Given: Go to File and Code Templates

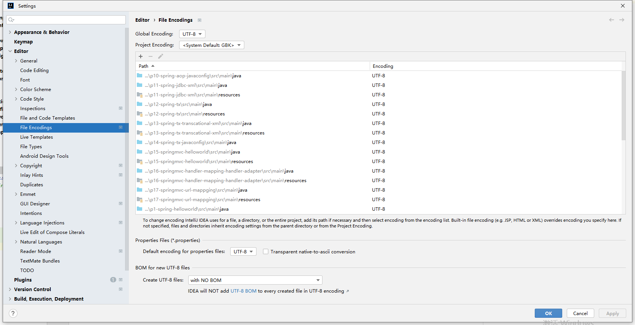Looking at the screenshot, I should (x=48, y=118).
